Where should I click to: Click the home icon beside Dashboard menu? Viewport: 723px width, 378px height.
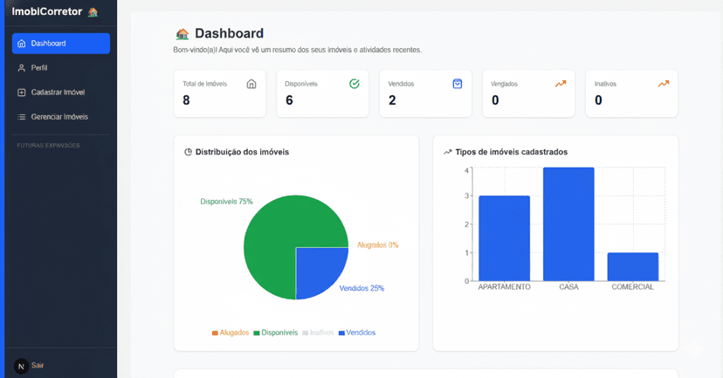tap(21, 44)
